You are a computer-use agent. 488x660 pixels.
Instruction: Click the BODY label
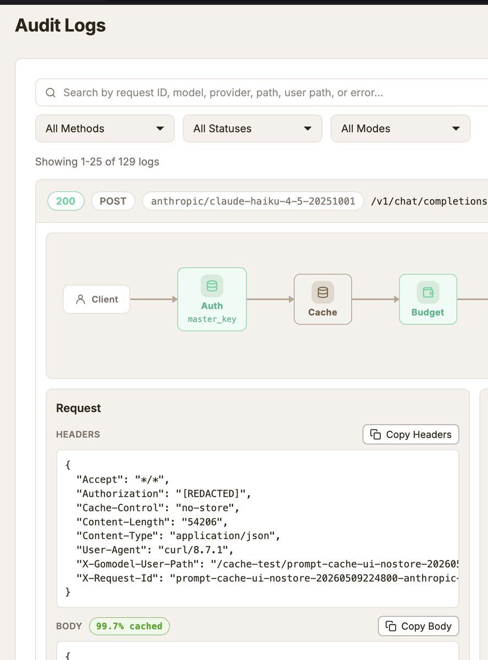pos(69,626)
